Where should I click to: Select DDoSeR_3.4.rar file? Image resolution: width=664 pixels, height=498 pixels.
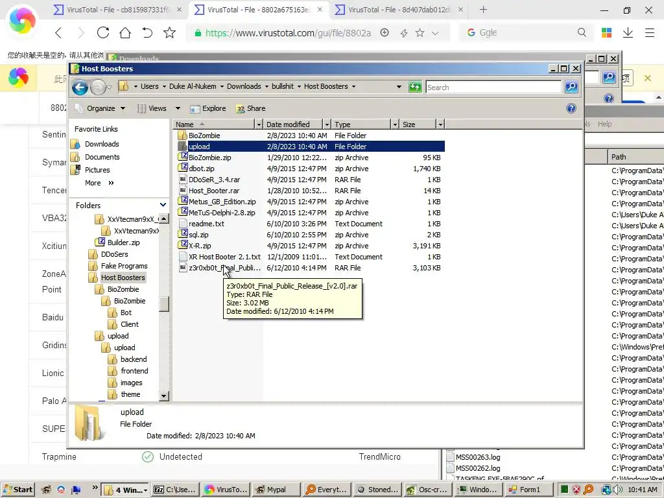[x=214, y=180]
